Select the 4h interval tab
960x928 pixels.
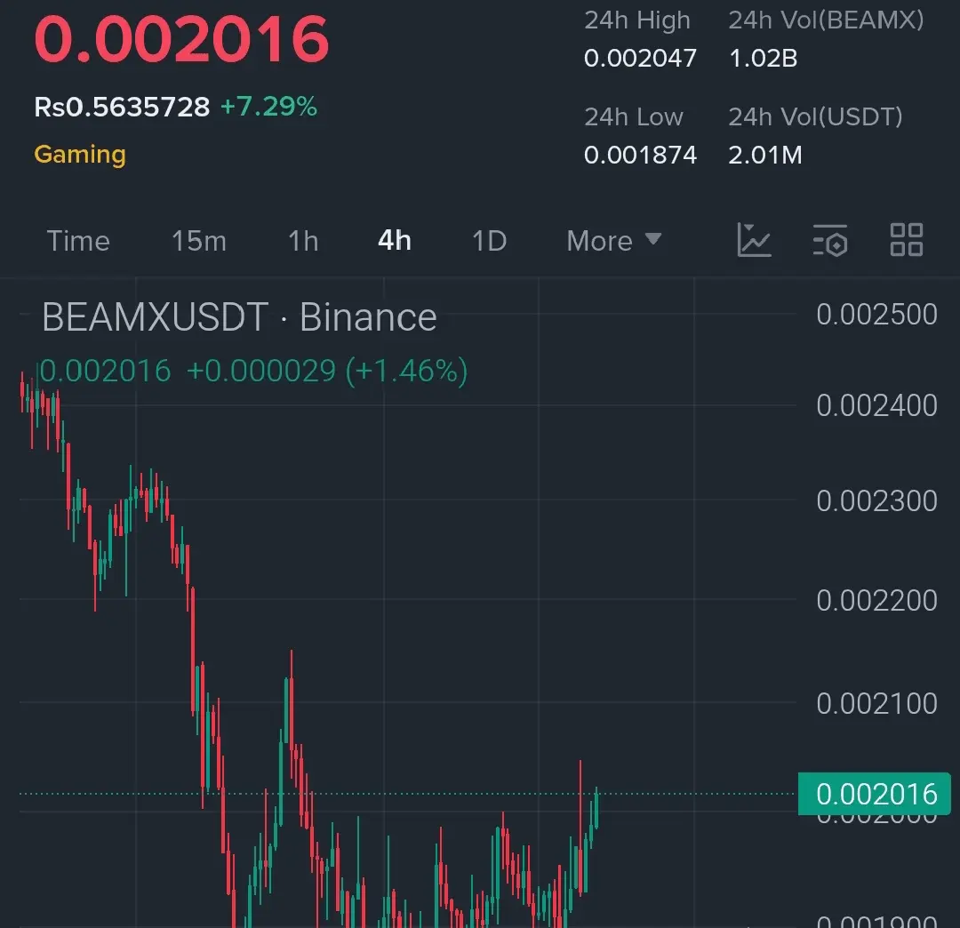point(395,240)
